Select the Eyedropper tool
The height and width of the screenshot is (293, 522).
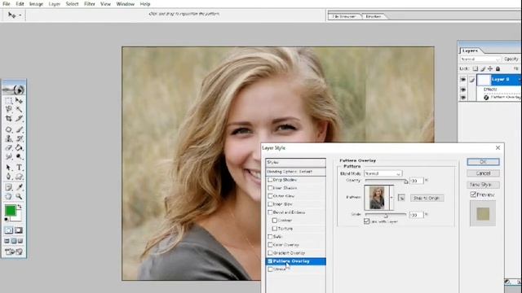coord(19,187)
